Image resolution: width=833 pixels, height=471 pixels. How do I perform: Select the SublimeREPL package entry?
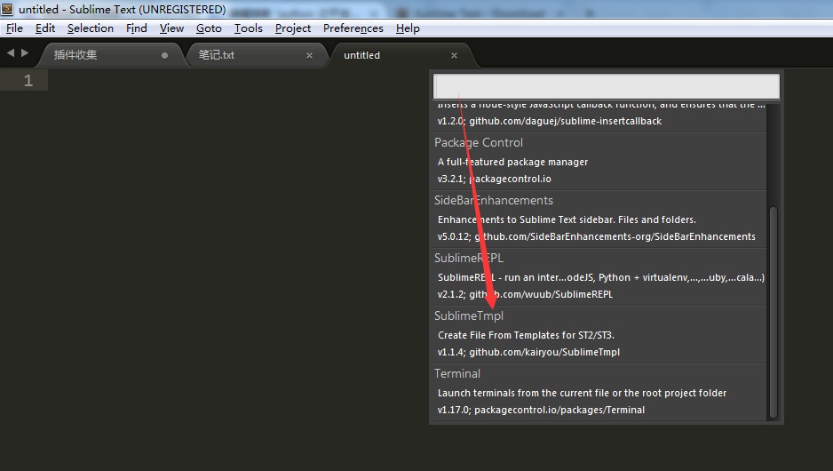[x=599, y=276]
